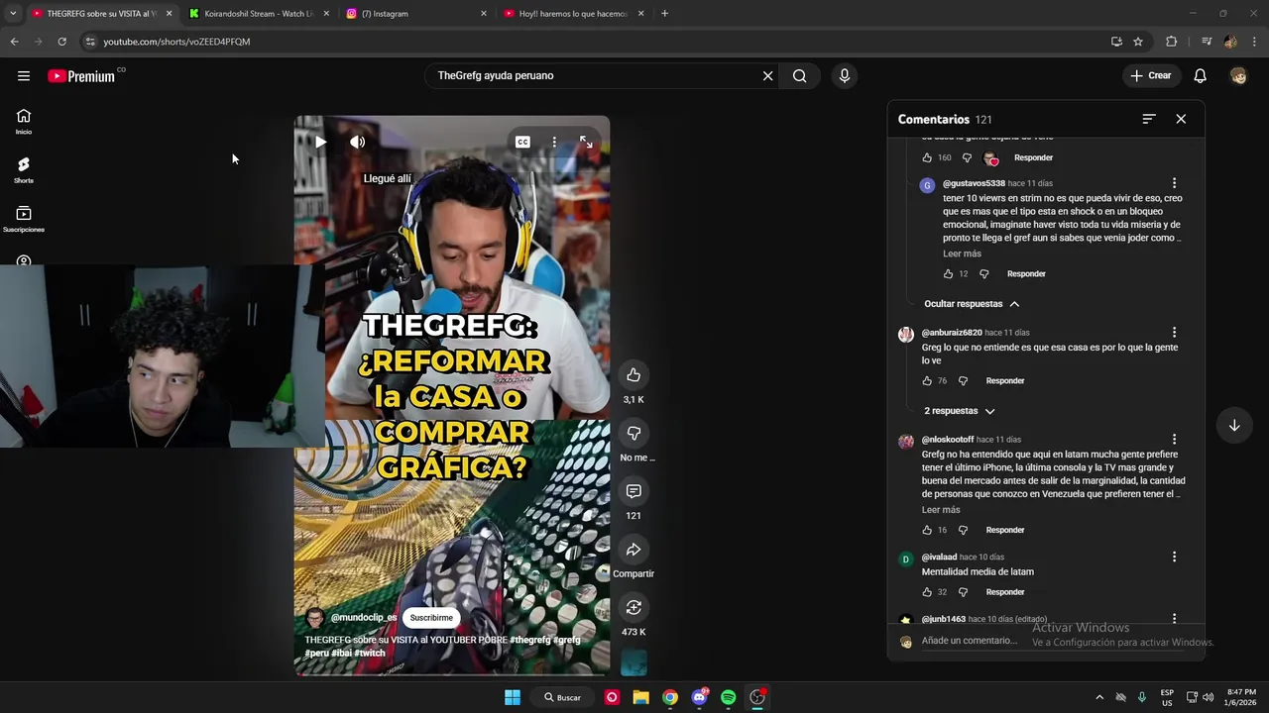Go to next Short with down arrow
This screenshot has width=1269, height=713.
click(x=1234, y=426)
